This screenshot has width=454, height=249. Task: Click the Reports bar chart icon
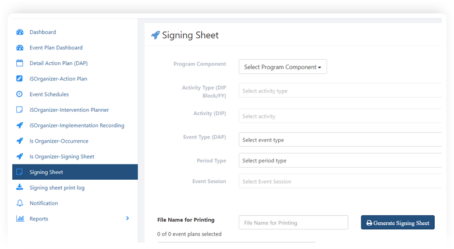coord(20,219)
